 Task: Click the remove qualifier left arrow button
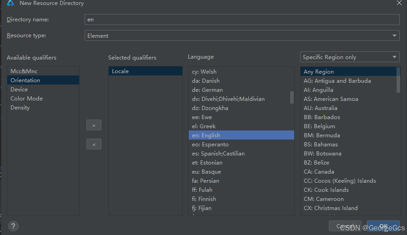94,144
